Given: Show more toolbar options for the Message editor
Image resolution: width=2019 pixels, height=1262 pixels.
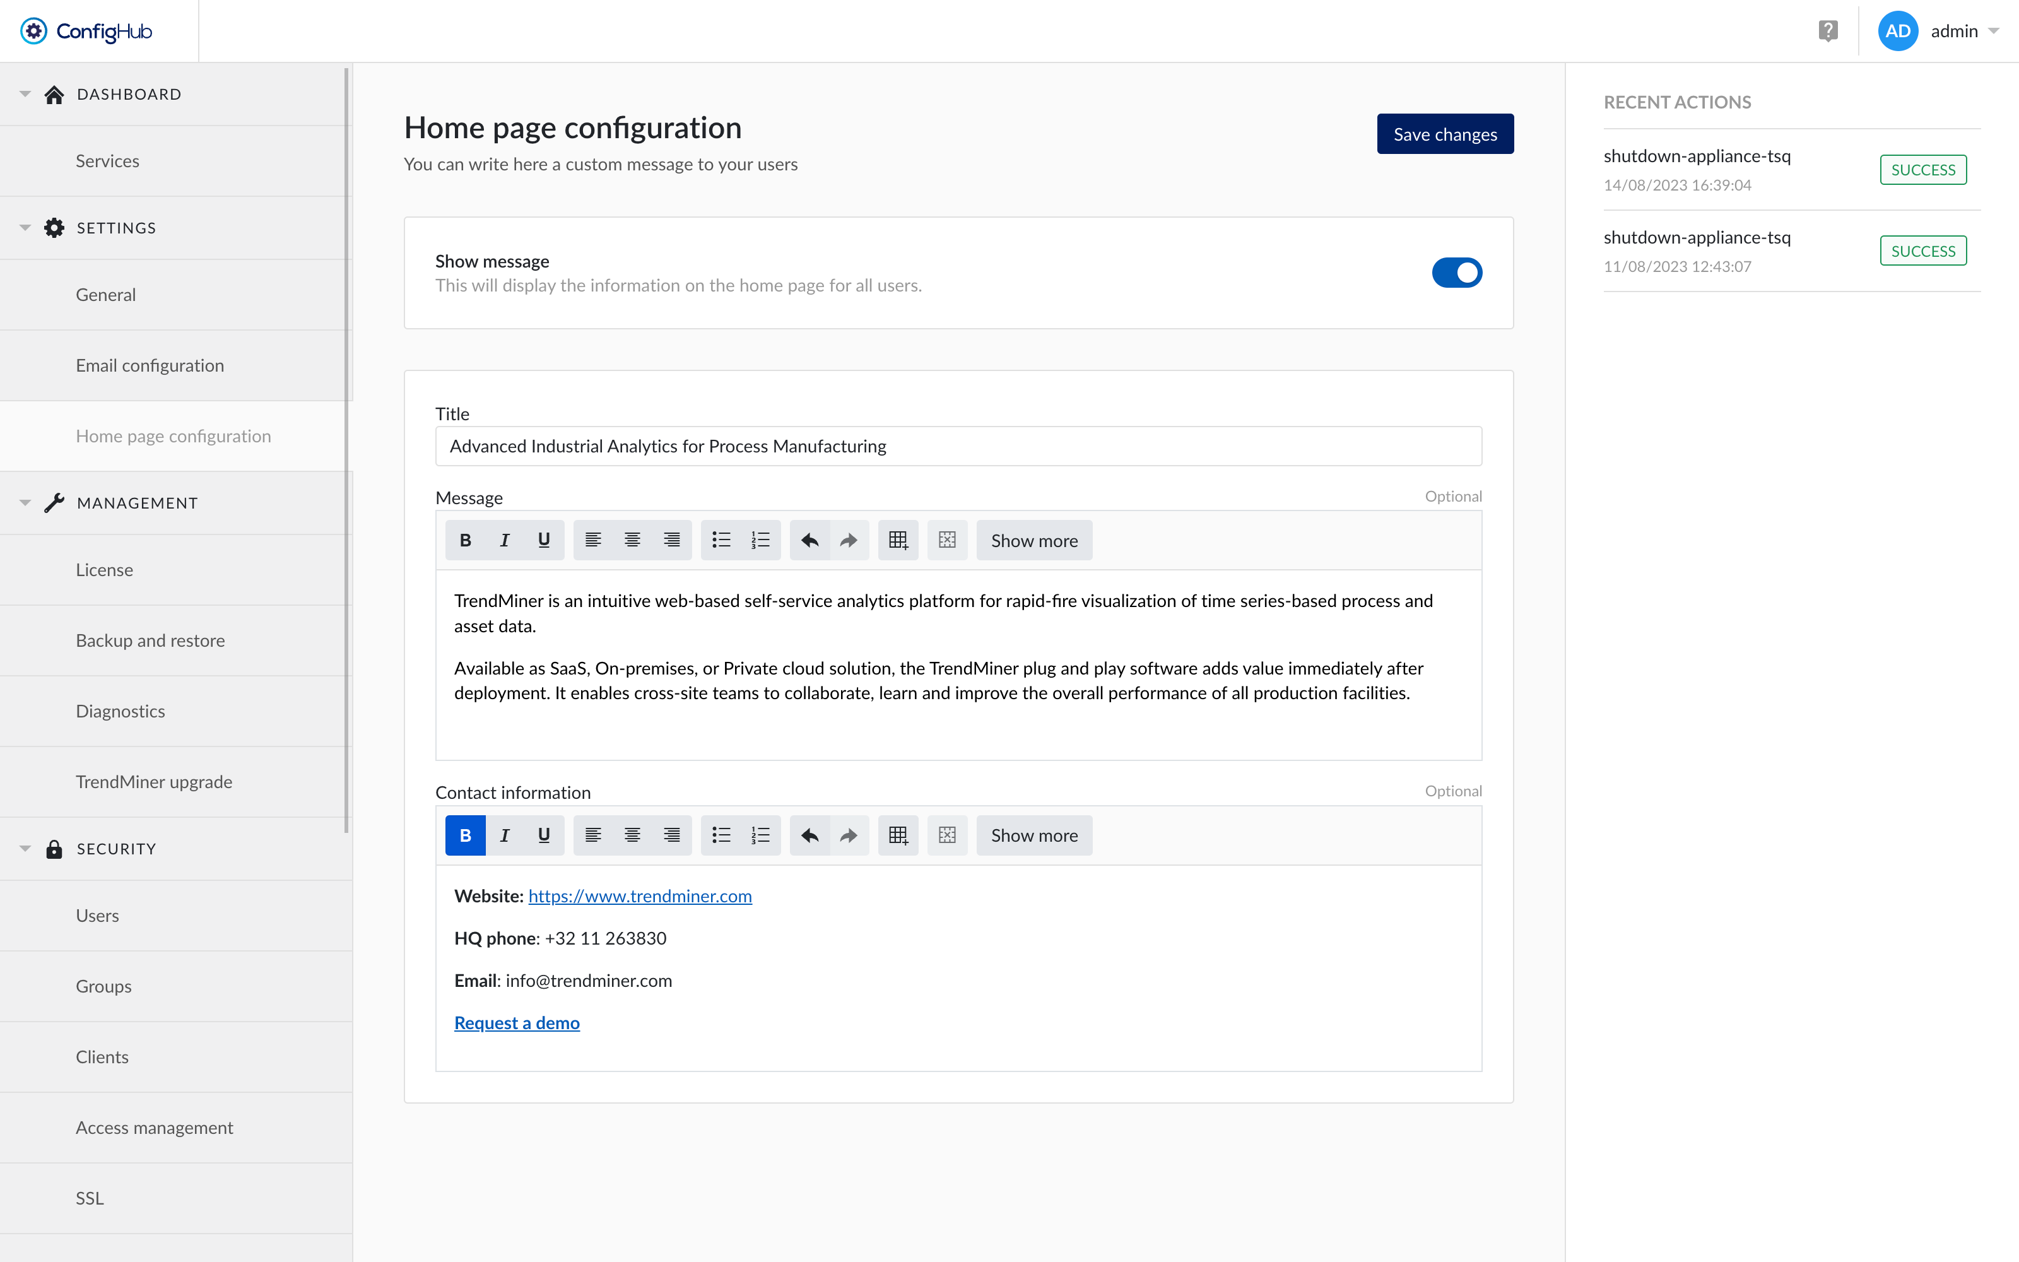Looking at the screenshot, I should pyautogui.click(x=1033, y=540).
